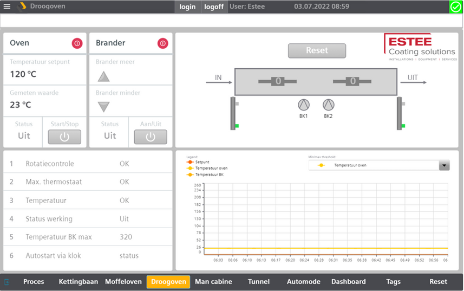
Task: Decrease burner with Brander minder arrow
Action: click(x=103, y=107)
